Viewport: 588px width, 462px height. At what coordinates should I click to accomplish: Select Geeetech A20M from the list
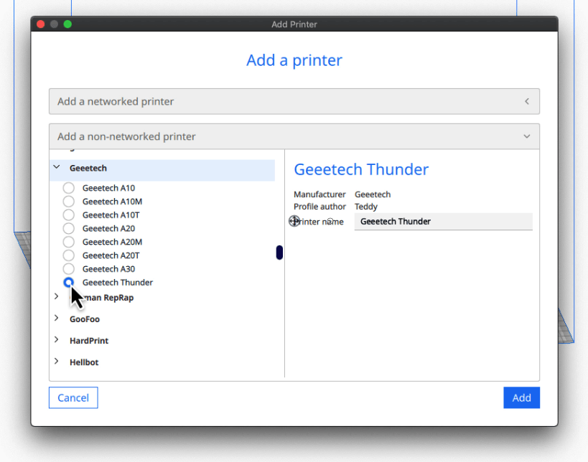[68, 242]
